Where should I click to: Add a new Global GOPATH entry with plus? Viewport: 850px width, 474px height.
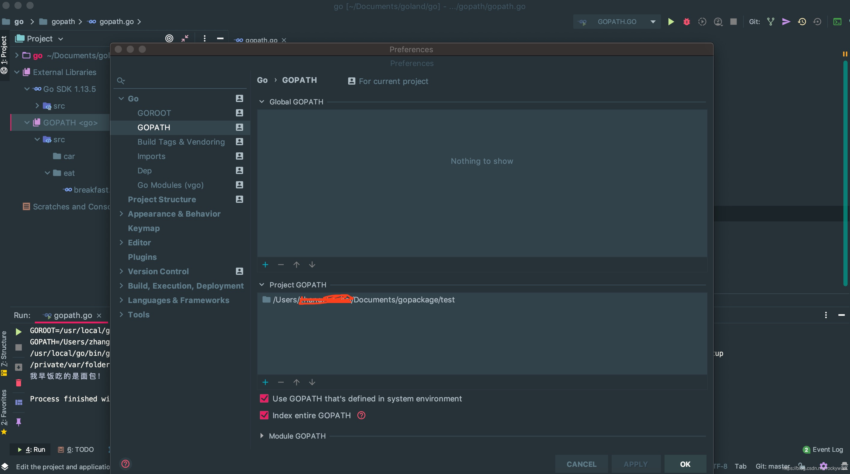coord(265,265)
